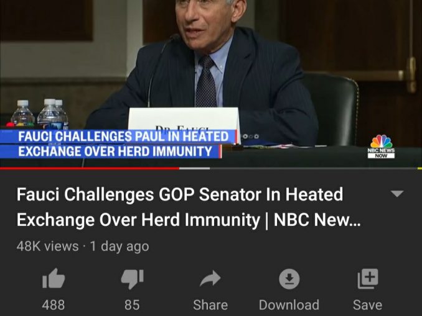Image resolution: width=422 pixels, height=316 pixels.
Task: Tap the Save label text
Action: coord(368,305)
